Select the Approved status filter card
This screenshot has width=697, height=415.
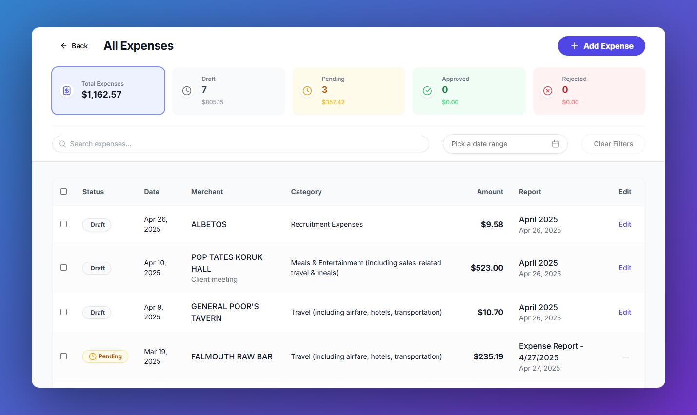[x=468, y=91]
